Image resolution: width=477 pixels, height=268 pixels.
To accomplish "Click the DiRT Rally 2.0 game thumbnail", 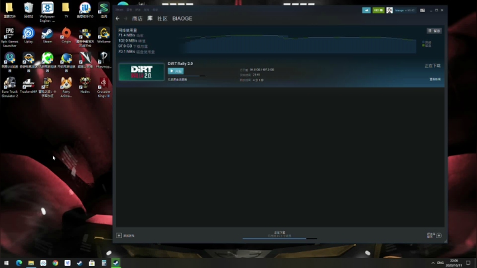I will 141,72.
